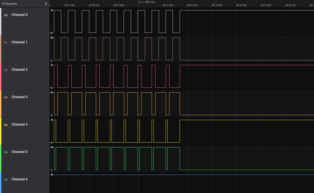314x193 pixels.
Task: Click the +0.7 ms time ruler label
Action: 70,5
